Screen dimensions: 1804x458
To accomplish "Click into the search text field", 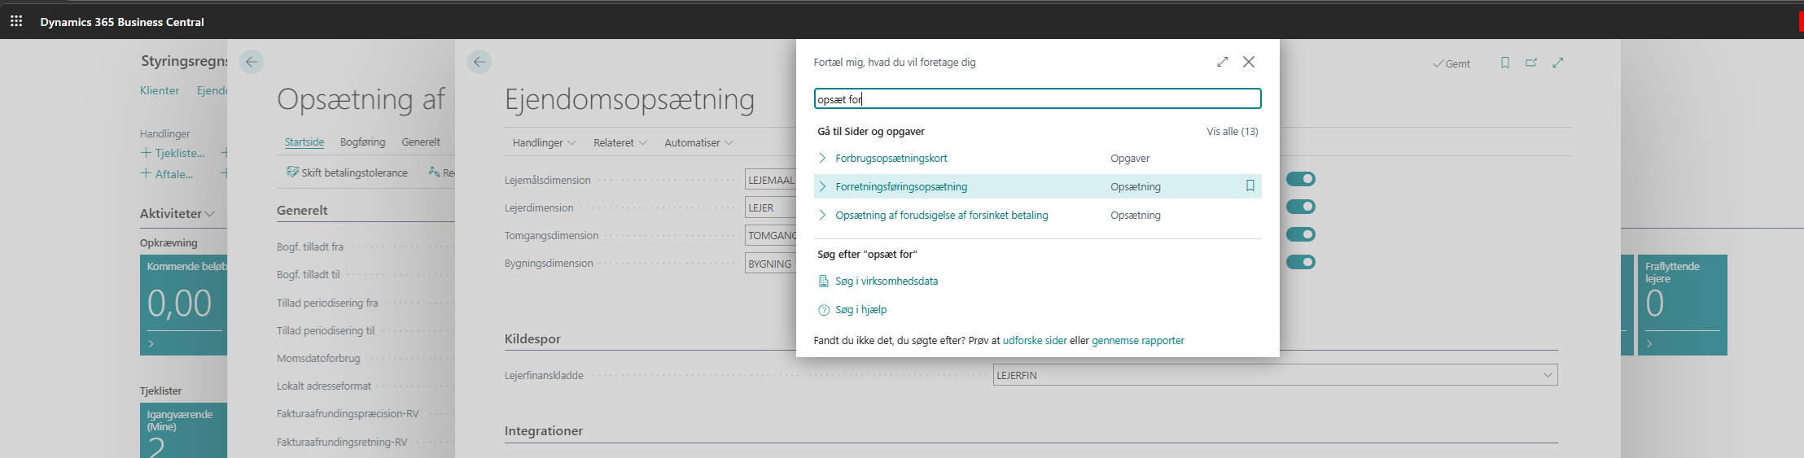I will pos(1037,99).
